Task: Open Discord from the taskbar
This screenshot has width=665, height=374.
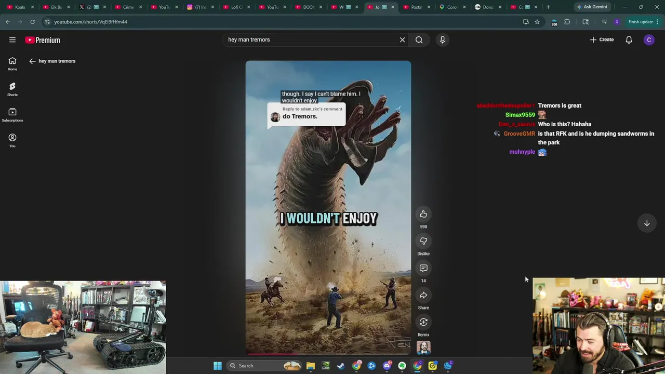Action: click(387, 366)
